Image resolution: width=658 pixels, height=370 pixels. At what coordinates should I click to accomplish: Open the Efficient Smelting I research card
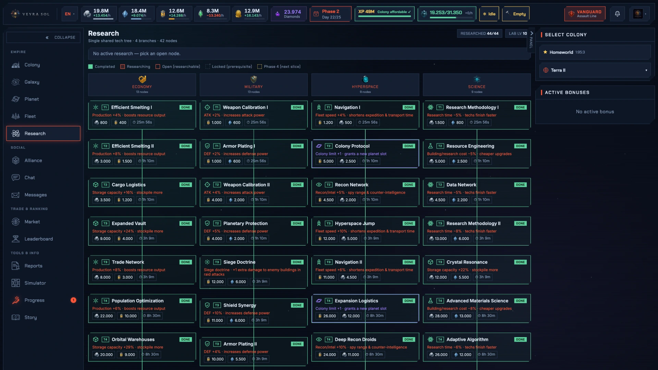pos(142,115)
